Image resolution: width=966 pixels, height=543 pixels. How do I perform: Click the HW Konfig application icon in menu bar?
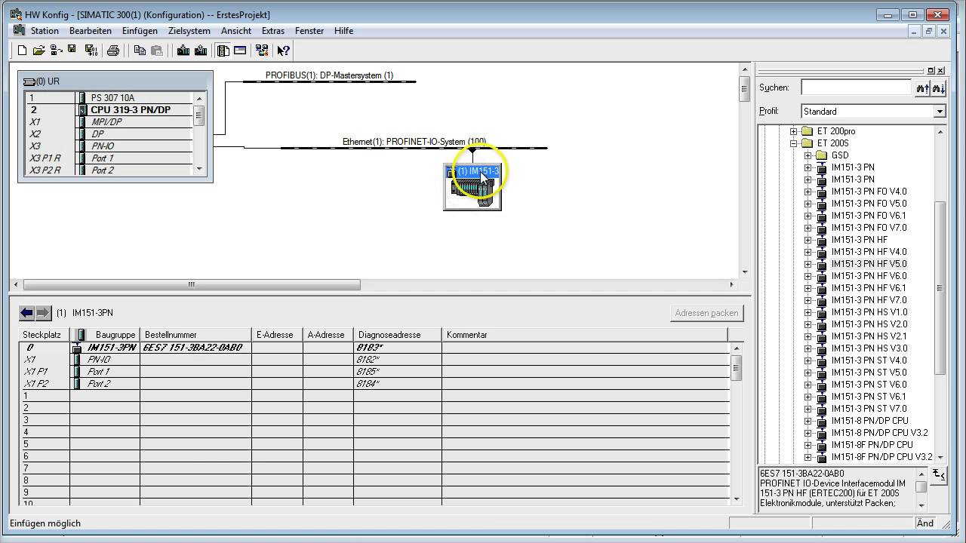point(20,30)
